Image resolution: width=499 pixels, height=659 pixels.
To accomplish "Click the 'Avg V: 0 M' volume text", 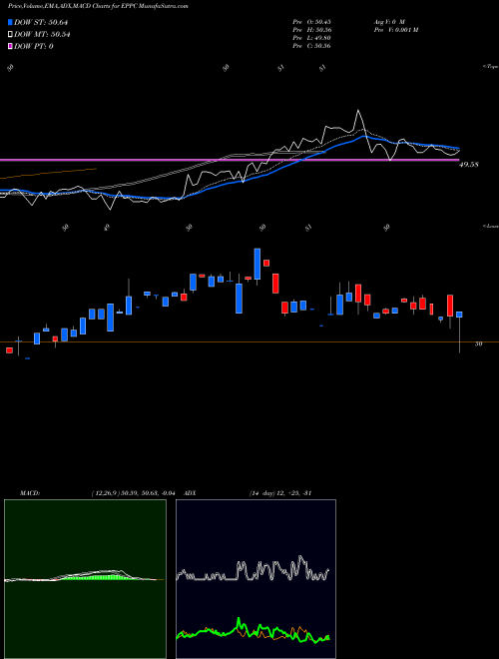I will click(x=388, y=22).
